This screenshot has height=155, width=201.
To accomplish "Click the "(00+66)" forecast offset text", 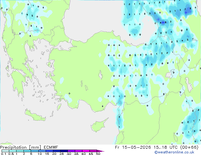I will point(189,147).
